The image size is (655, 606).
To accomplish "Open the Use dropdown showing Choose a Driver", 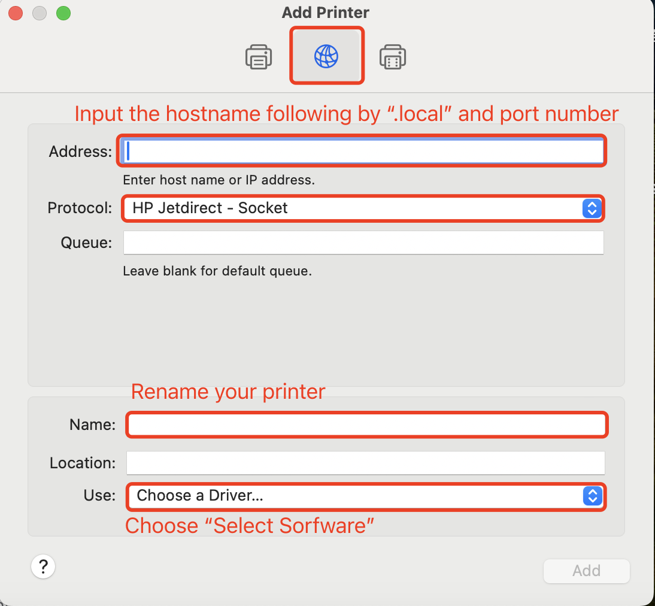I will click(365, 496).
